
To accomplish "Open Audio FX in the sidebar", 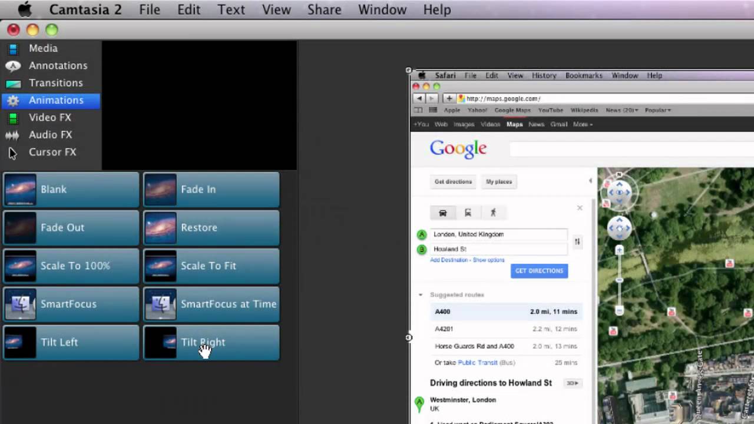I will (x=51, y=135).
